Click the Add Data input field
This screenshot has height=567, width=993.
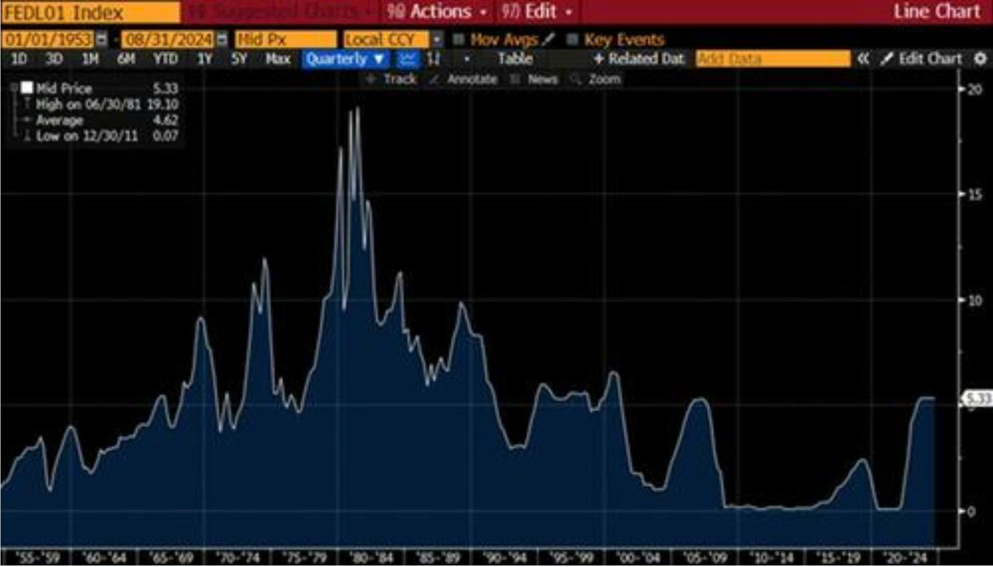(772, 59)
